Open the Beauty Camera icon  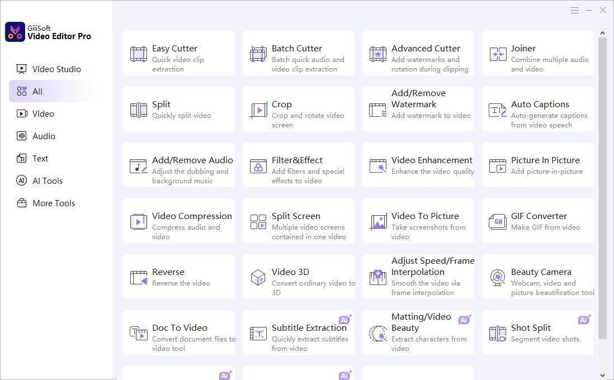[498, 278]
